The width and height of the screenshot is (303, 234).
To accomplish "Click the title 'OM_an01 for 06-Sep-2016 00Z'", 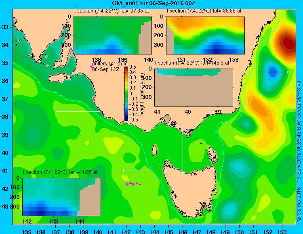I will click(x=154, y=3).
